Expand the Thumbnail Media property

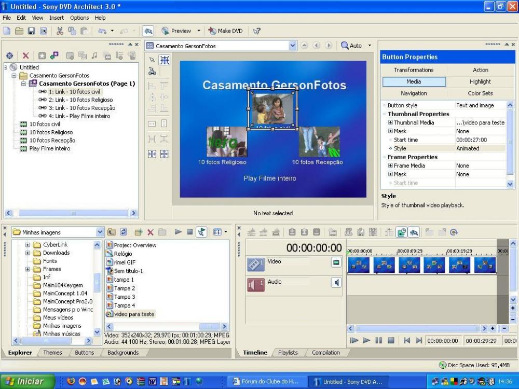coord(390,123)
